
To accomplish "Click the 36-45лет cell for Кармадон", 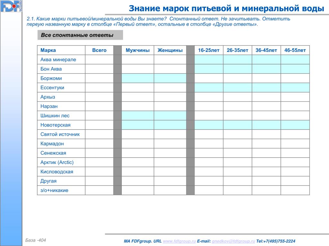I will 266,143.
